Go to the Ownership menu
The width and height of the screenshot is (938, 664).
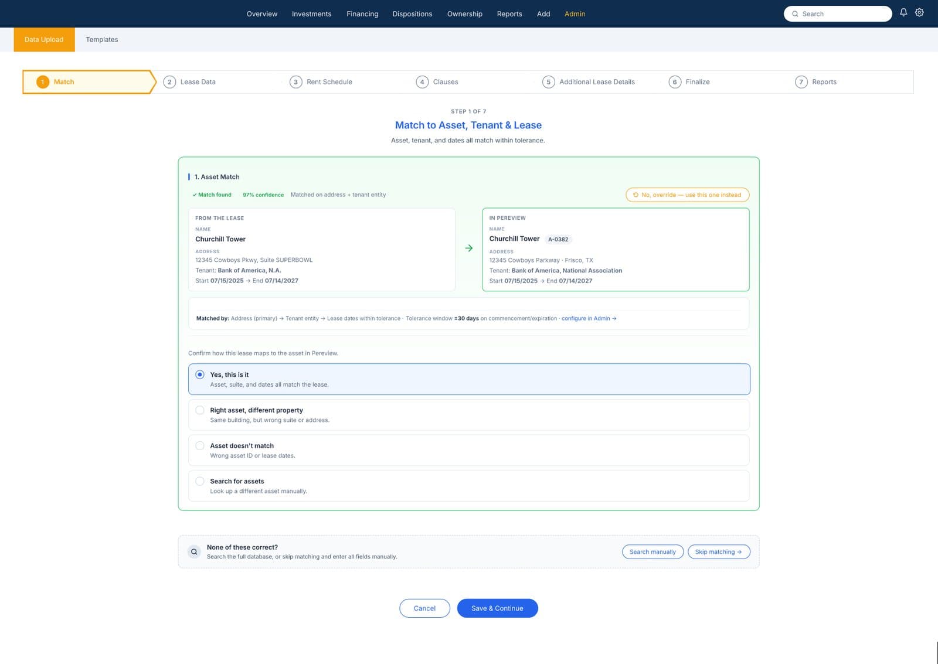(x=465, y=14)
